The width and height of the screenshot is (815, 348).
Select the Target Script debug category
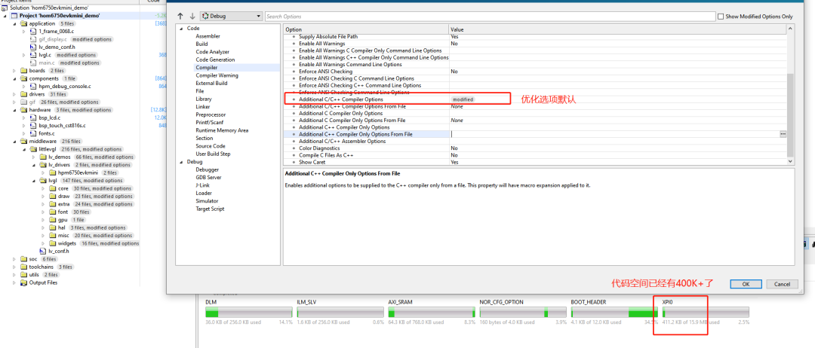210,209
